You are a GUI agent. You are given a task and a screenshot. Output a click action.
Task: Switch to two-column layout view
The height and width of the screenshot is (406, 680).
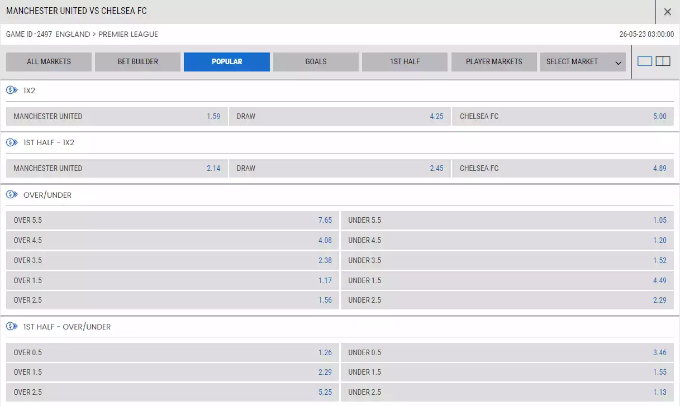(663, 61)
